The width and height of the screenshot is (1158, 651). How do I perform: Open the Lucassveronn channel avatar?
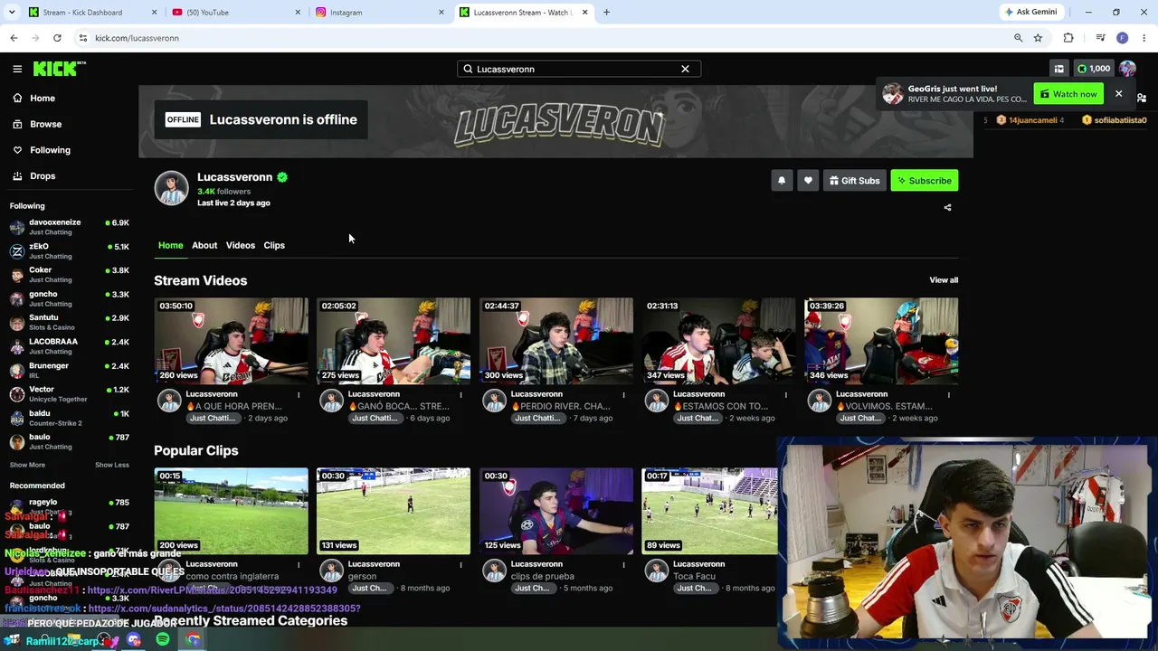coord(171,188)
